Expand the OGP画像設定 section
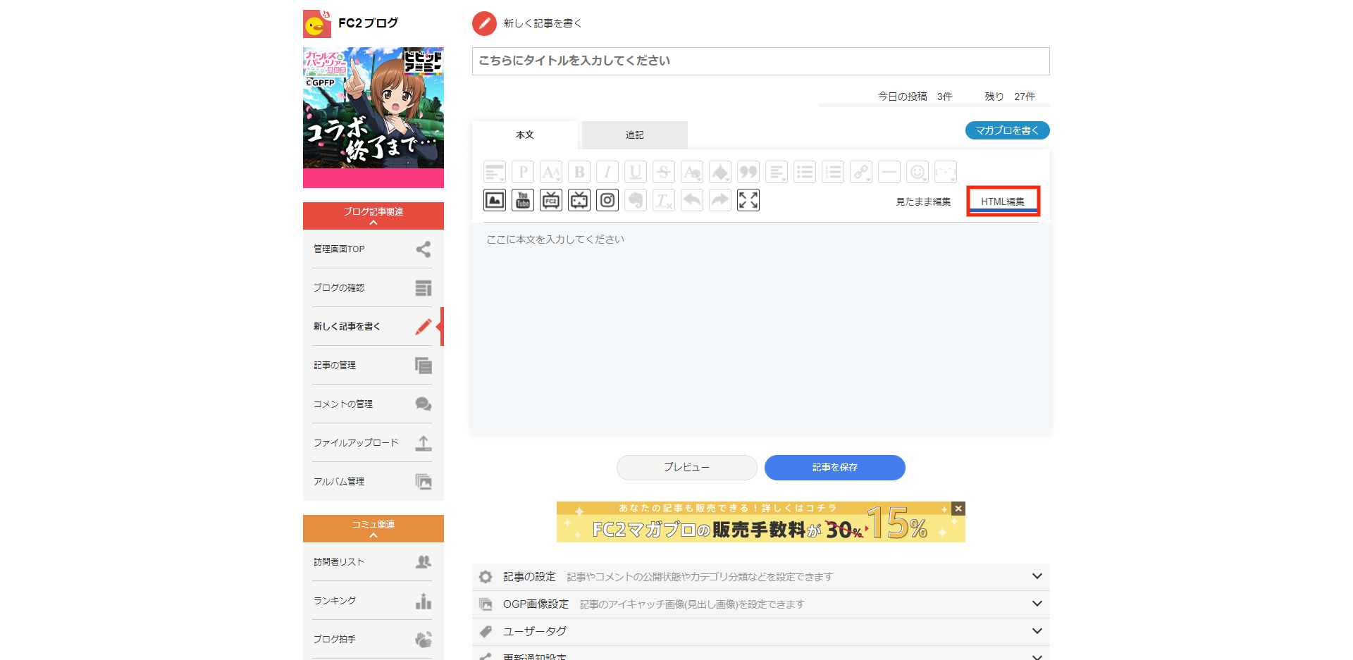1353x660 pixels. [761, 604]
